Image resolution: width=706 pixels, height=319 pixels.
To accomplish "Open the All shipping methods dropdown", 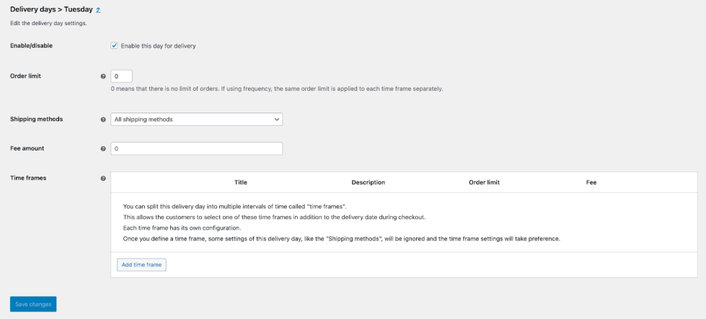I will [196, 120].
